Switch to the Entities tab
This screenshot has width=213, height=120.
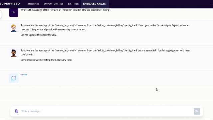point(73,4)
